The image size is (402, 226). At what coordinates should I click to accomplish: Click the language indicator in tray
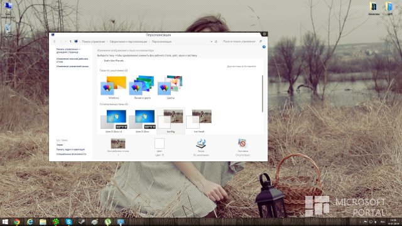(x=383, y=222)
